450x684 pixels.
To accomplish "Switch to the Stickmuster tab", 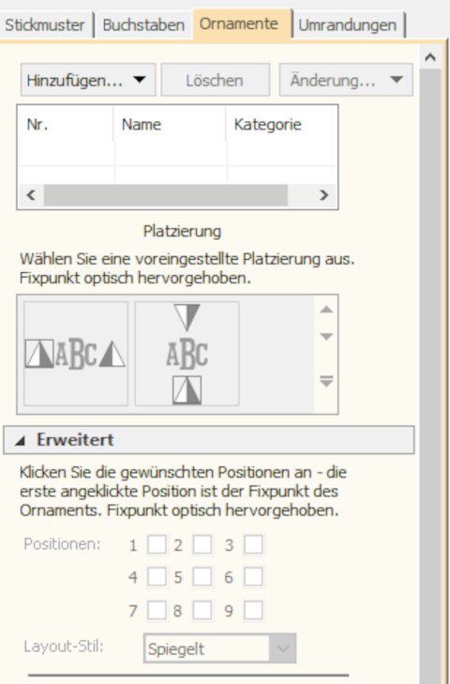I will [45, 25].
